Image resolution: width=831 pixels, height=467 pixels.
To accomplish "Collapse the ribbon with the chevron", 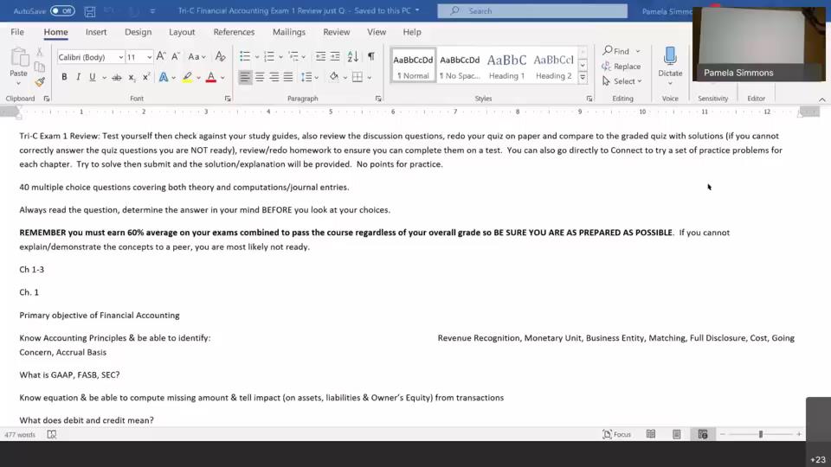I will [x=822, y=99].
